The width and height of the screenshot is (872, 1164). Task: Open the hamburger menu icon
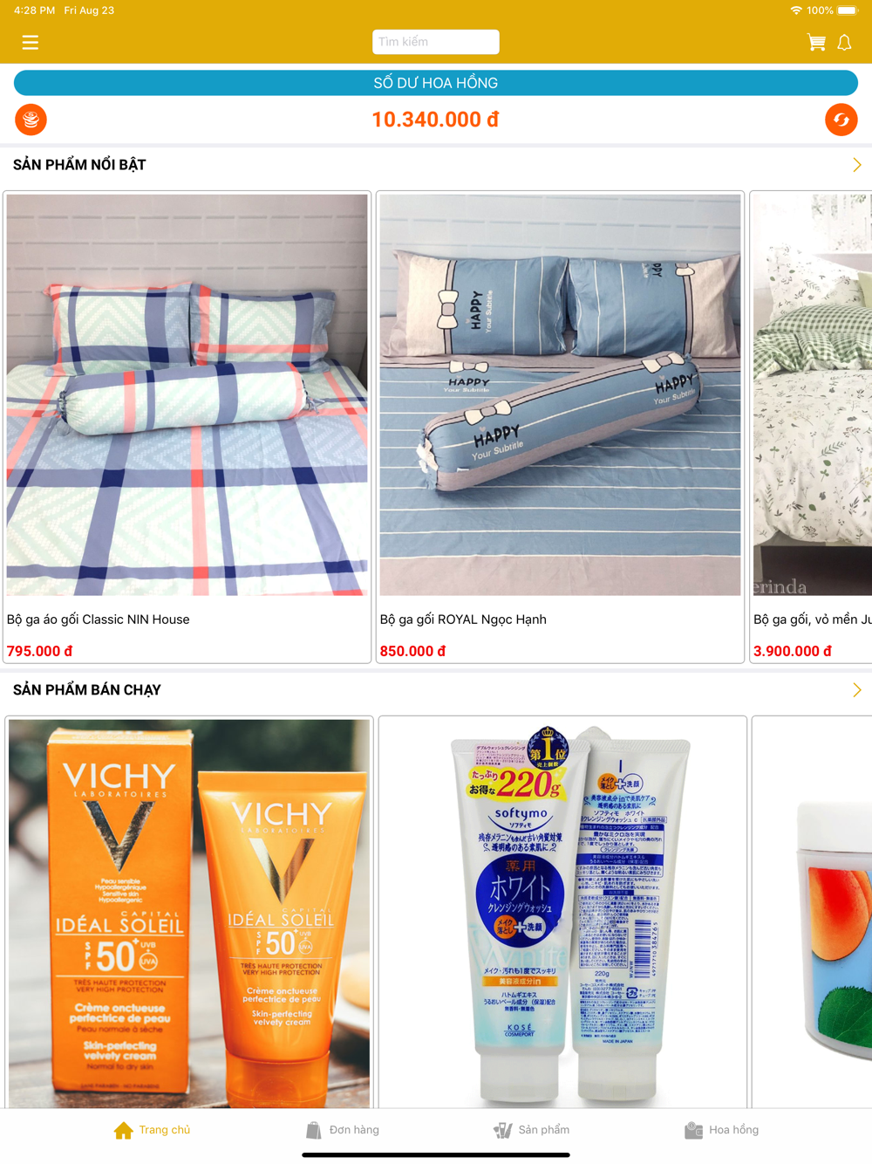pyautogui.click(x=31, y=42)
